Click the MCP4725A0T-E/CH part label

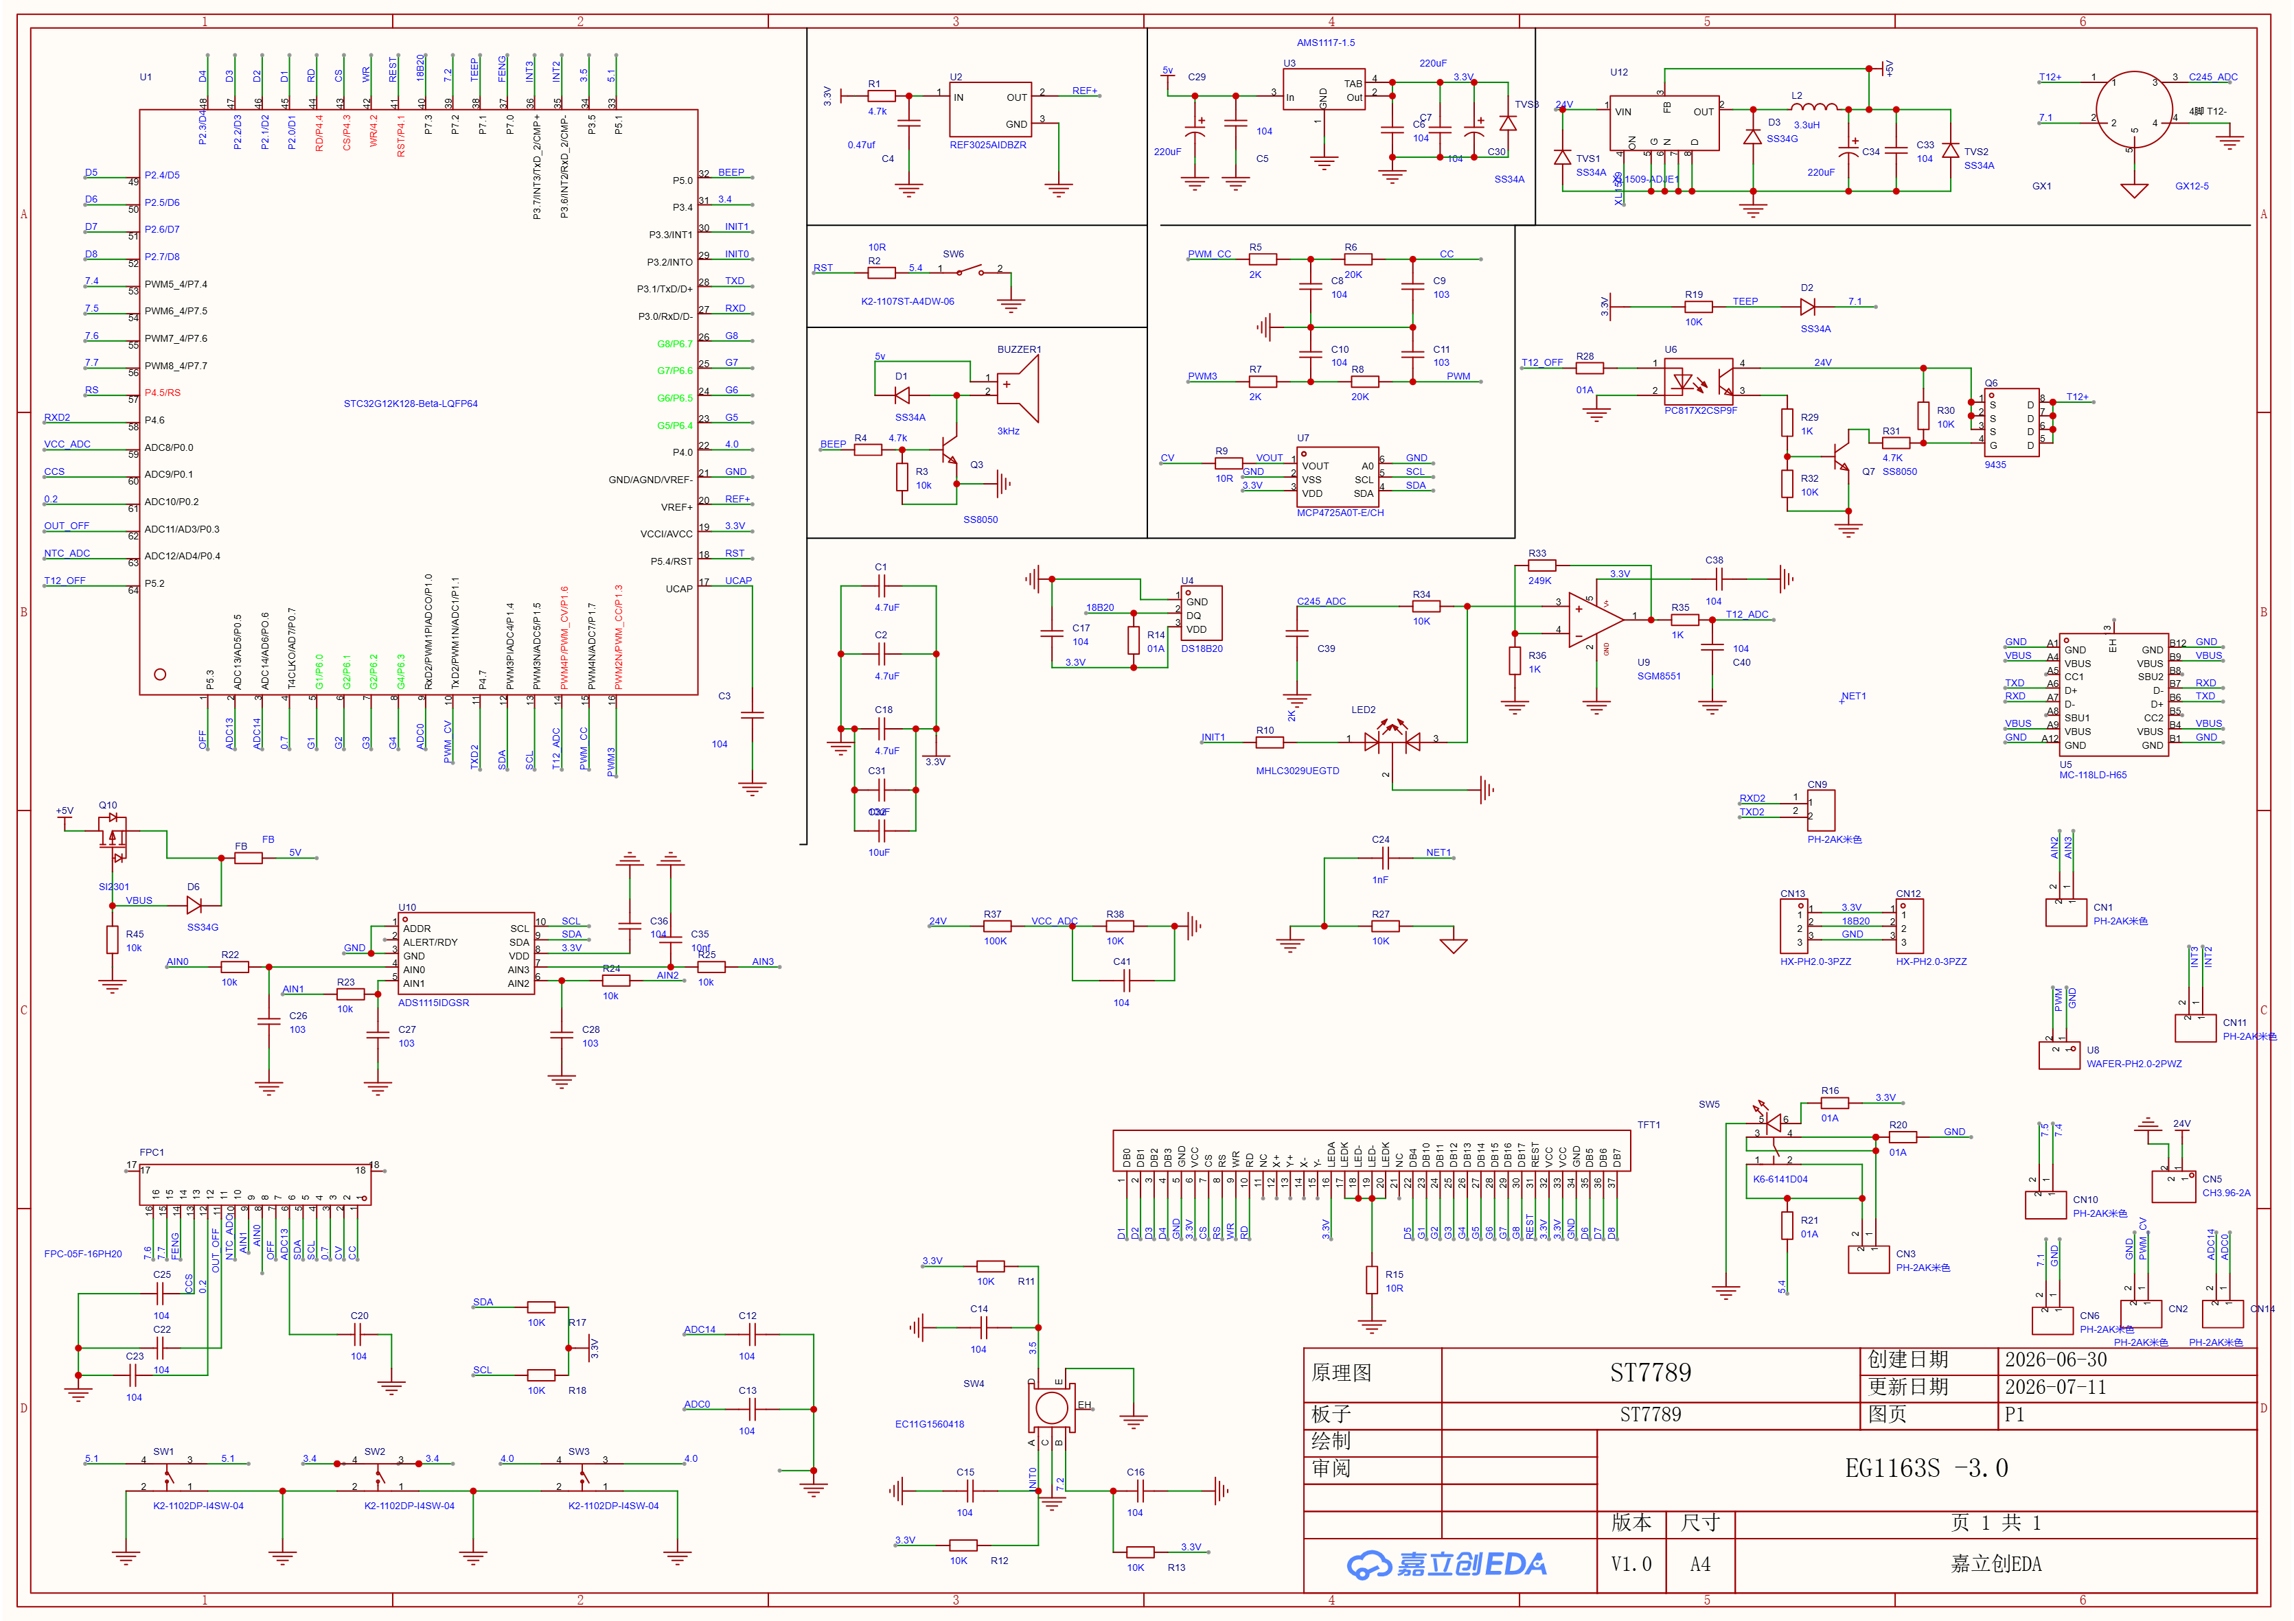[1340, 513]
